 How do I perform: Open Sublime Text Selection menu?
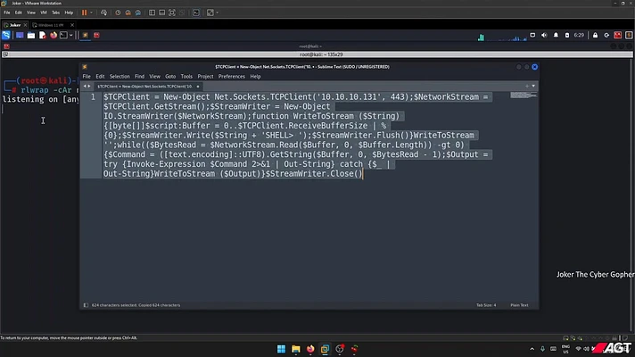pyautogui.click(x=120, y=76)
